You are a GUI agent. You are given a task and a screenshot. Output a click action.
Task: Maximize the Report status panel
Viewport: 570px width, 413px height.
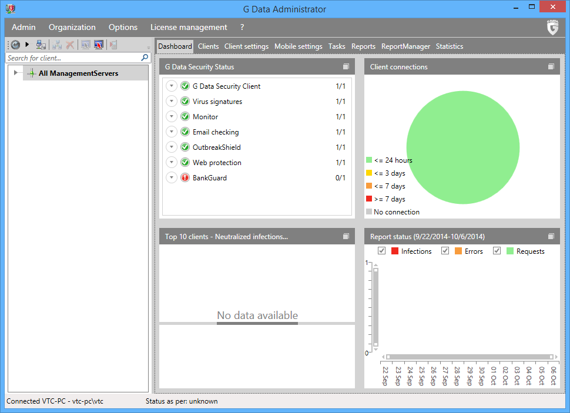point(551,237)
